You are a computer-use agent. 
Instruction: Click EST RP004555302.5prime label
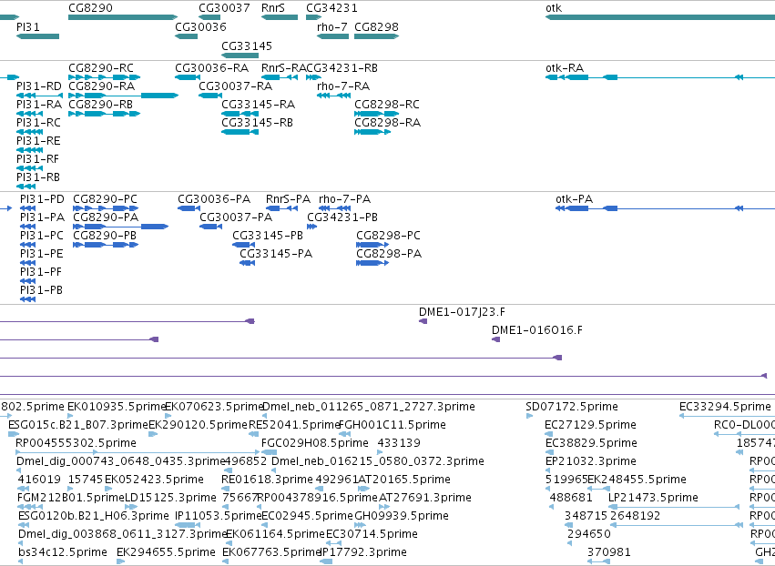(76, 443)
